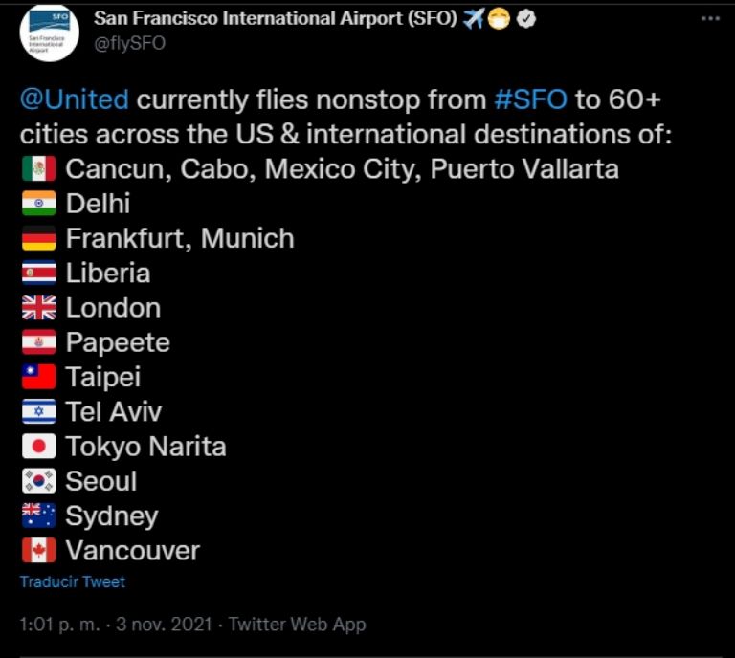This screenshot has width=735, height=658.
Task: Click the Canada flag beside Vancouver
Action: click(x=39, y=550)
